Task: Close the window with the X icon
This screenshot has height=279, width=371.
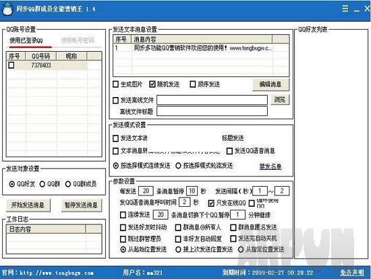Action: [x=367, y=9]
